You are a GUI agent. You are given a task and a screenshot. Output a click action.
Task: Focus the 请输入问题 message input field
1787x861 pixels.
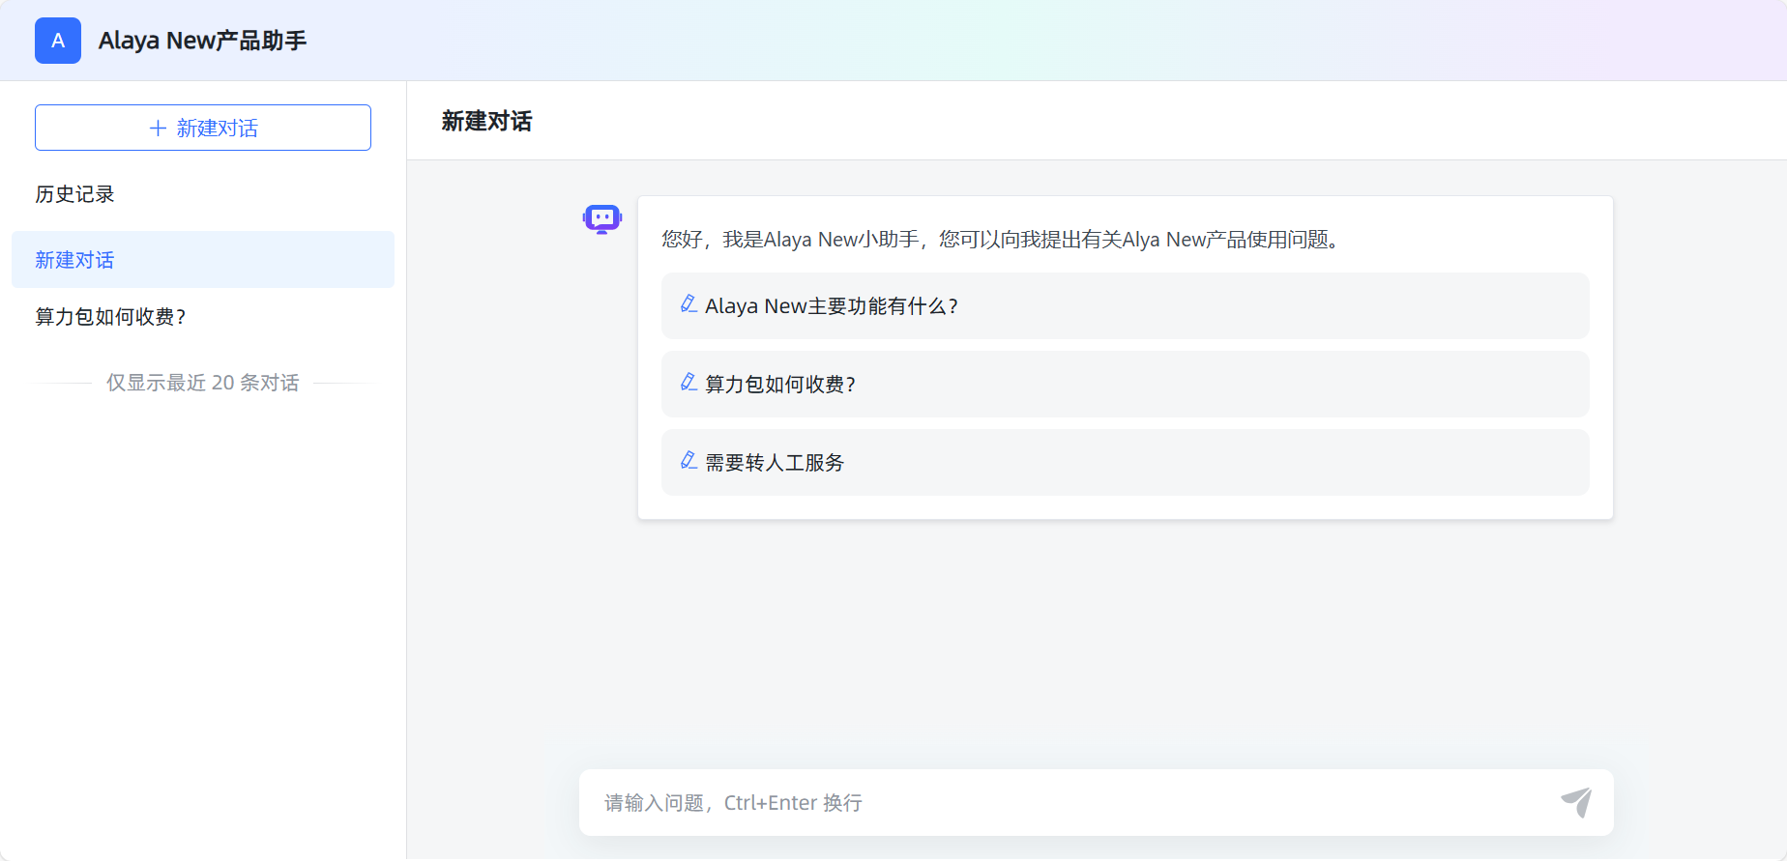coord(1064,803)
